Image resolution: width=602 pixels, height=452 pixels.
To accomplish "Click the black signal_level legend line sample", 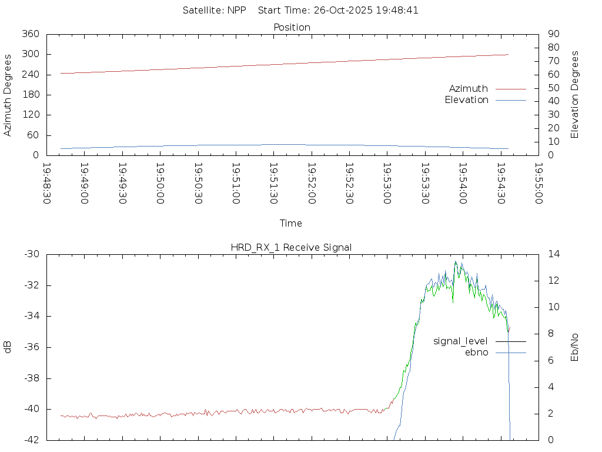I will click(x=510, y=341).
